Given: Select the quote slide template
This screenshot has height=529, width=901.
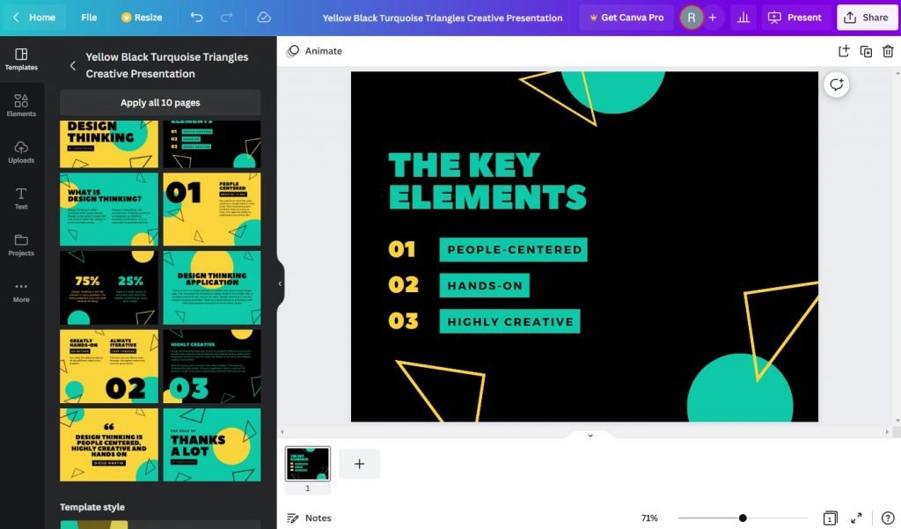Looking at the screenshot, I should point(108,445).
